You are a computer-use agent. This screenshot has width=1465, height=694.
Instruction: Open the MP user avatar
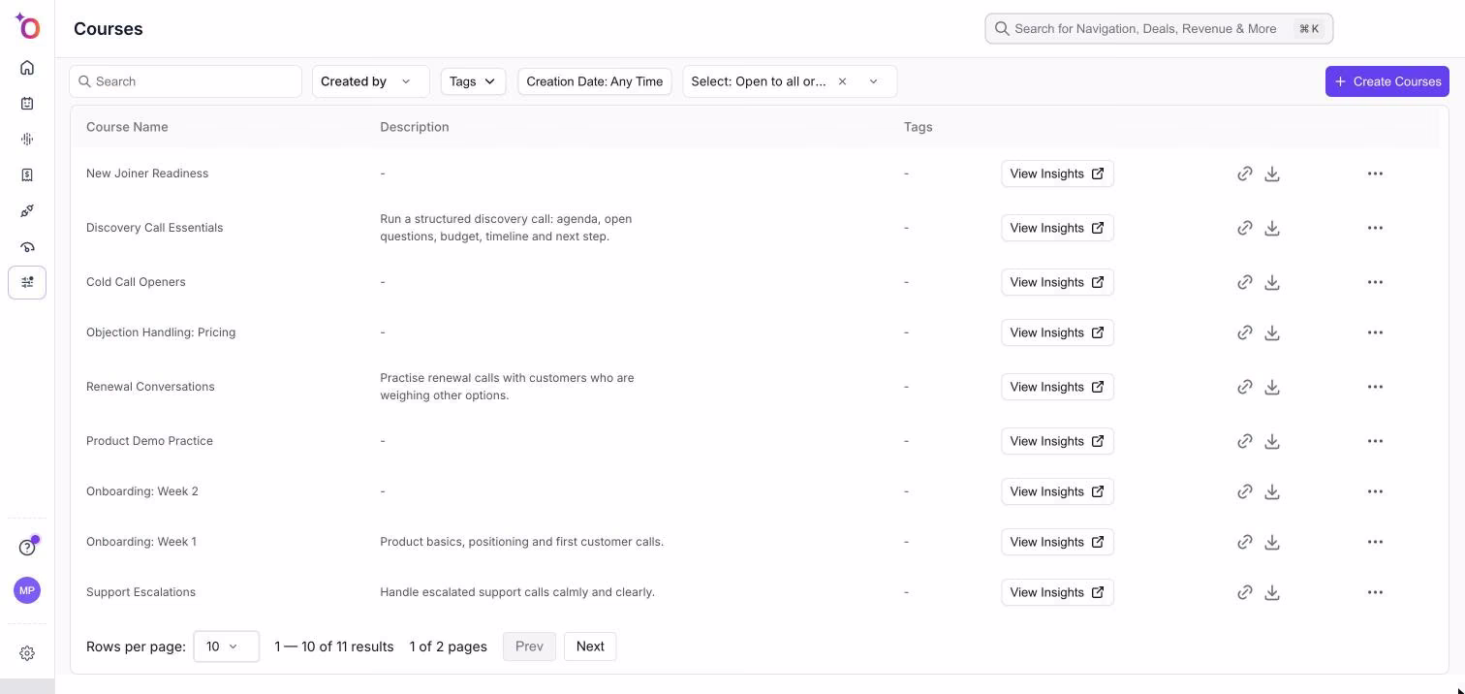[x=27, y=590]
